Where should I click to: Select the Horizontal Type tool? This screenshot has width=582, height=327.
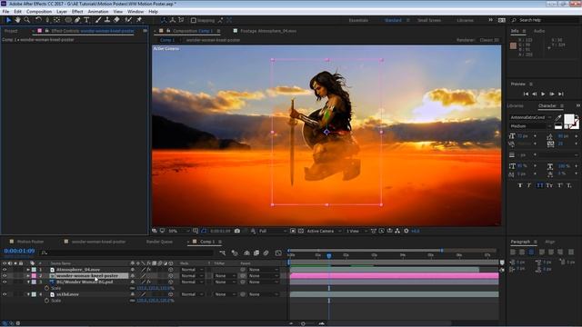click(86, 20)
